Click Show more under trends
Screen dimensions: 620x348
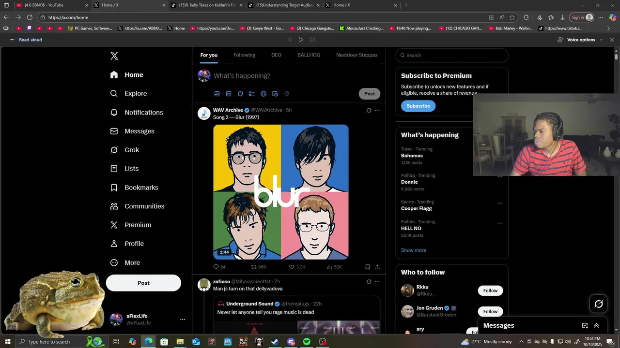[413, 250]
